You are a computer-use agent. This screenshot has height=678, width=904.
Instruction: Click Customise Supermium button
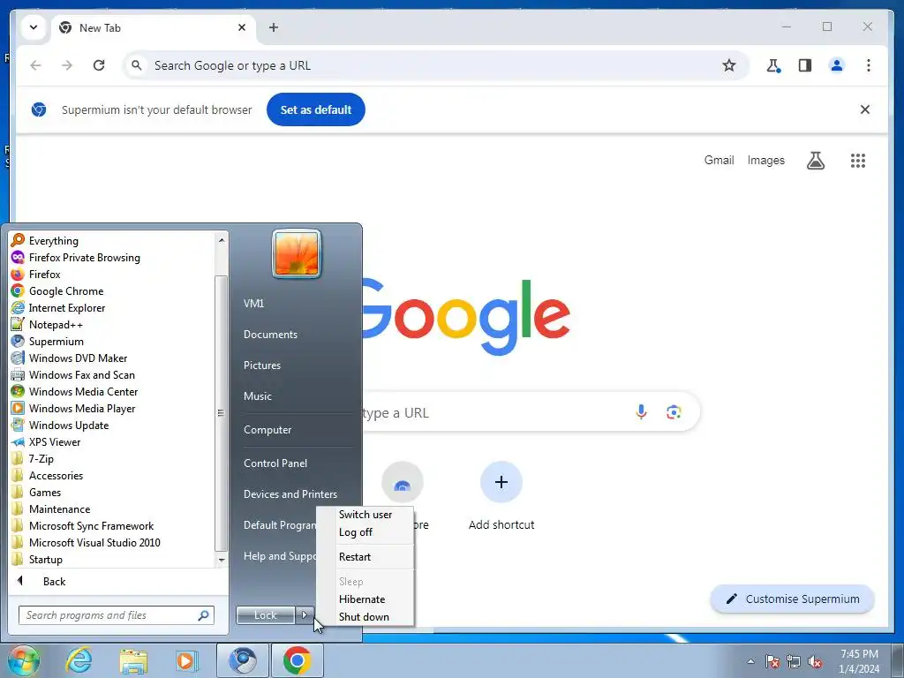793,599
